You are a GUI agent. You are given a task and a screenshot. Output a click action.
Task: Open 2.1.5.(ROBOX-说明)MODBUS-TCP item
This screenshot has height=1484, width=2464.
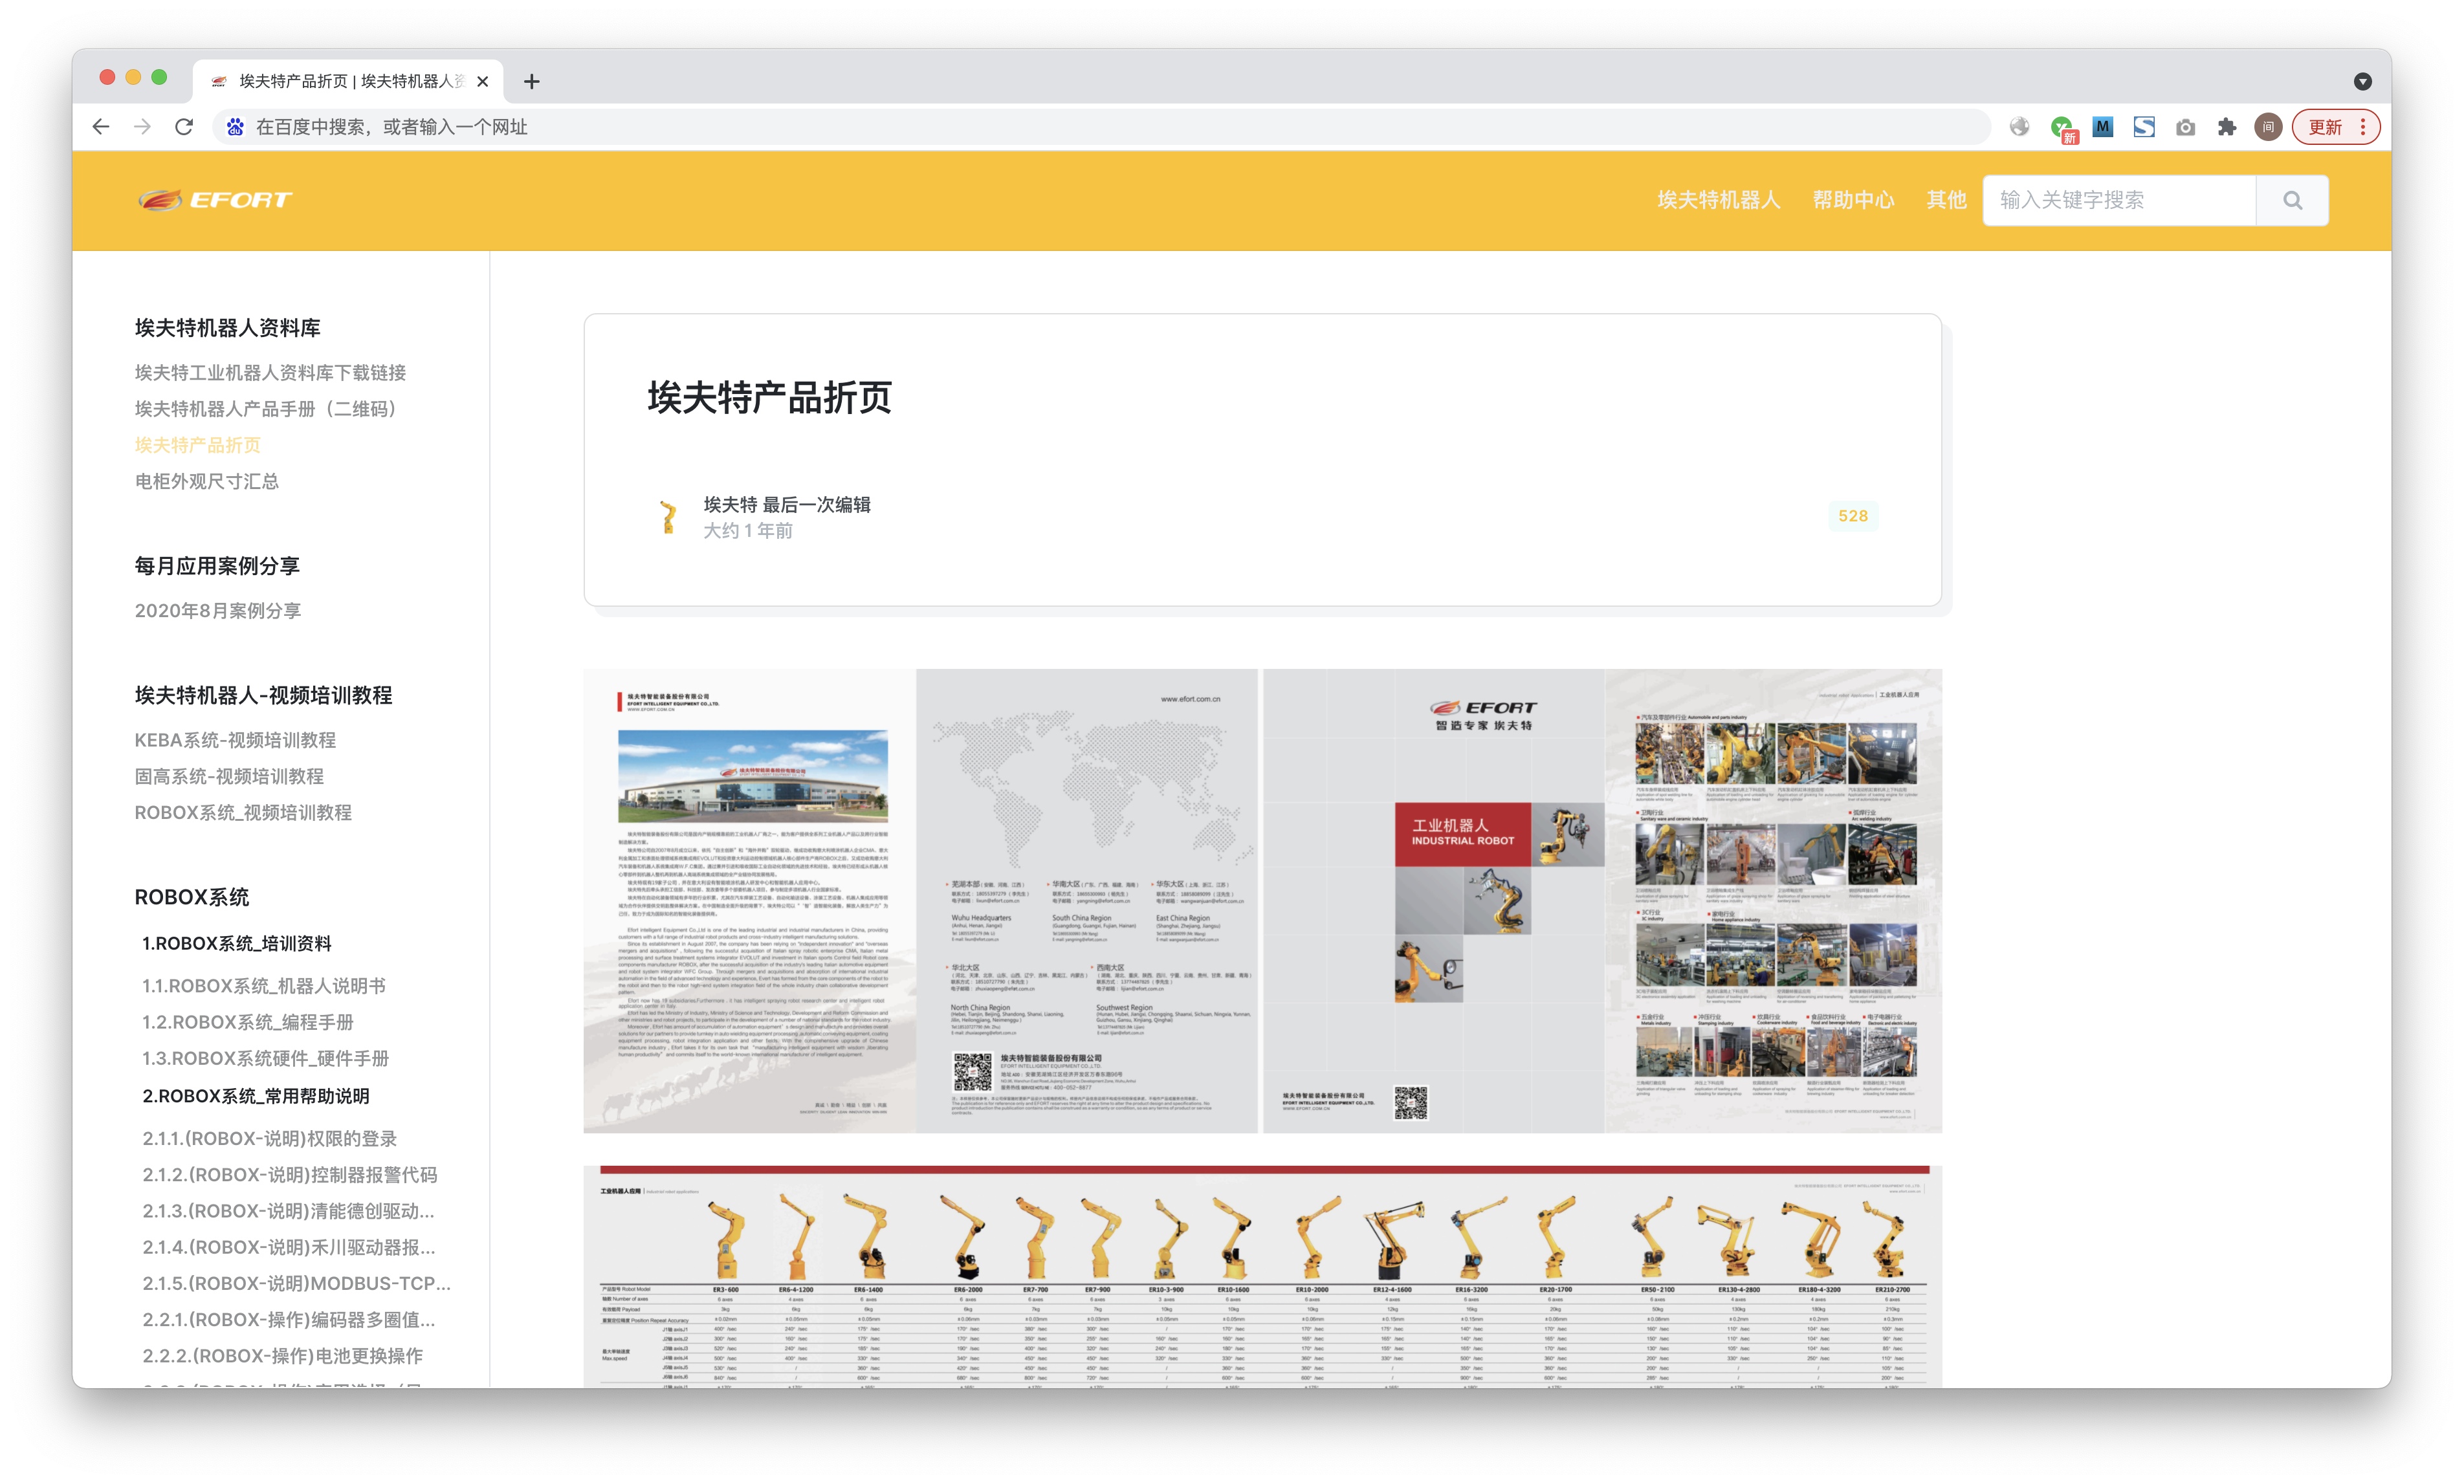[297, 1283]
